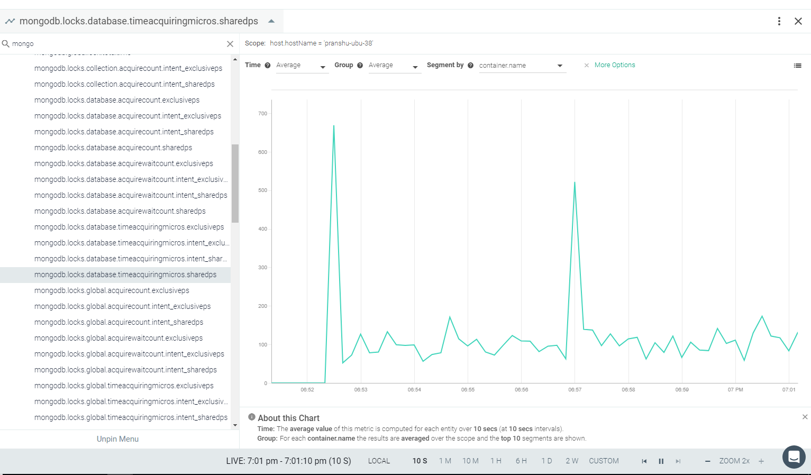Open the three-dot options menu
The image size is (811, 475).
point(779,21)
